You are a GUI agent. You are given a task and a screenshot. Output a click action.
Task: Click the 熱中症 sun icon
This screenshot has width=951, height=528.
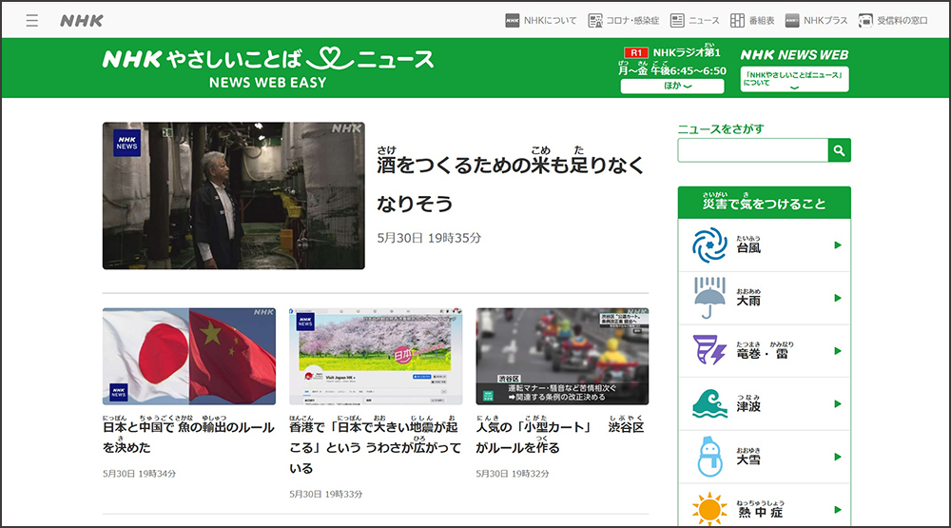709,509
